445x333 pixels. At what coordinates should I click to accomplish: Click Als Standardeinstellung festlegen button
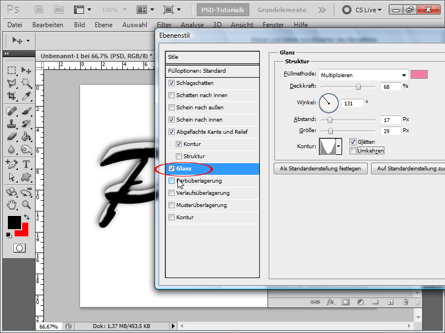click(x=320, y=169)
